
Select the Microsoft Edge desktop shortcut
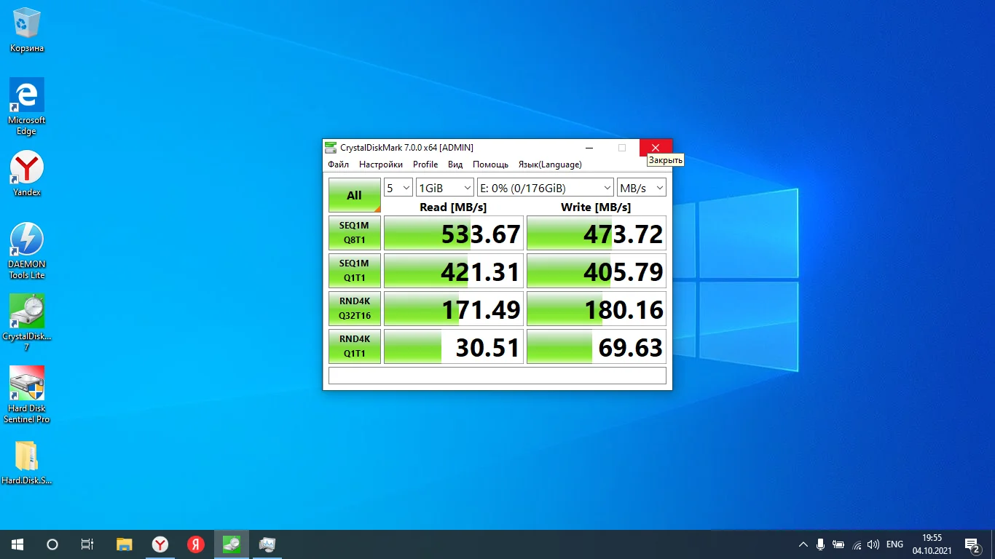tap(27, 106)
